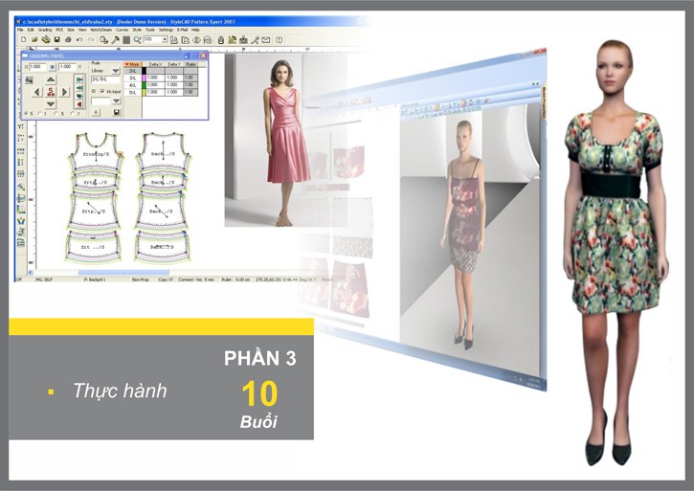The width and height of the screenshot is (694, 491).
Task: Click the Print icon in toolbar
Action: point(68,40)
